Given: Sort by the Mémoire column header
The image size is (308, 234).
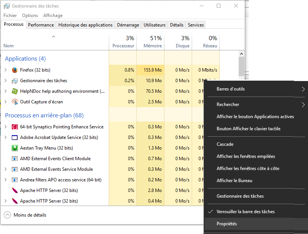Looking at the screenshot, I should [x=150, y=42].
